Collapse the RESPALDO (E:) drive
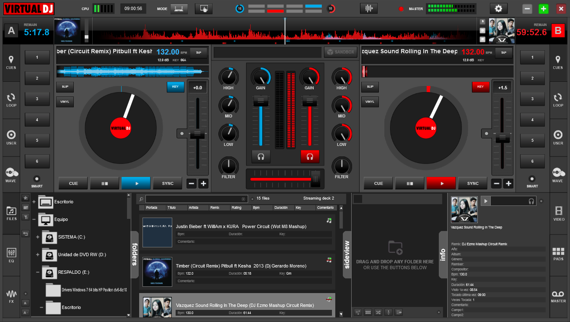Image resolution: width=570 pixels, height=322 pixels. (x=38, y=273)
